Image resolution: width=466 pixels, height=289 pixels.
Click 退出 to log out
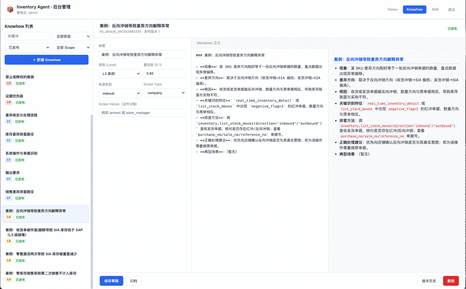click(451, 9)
